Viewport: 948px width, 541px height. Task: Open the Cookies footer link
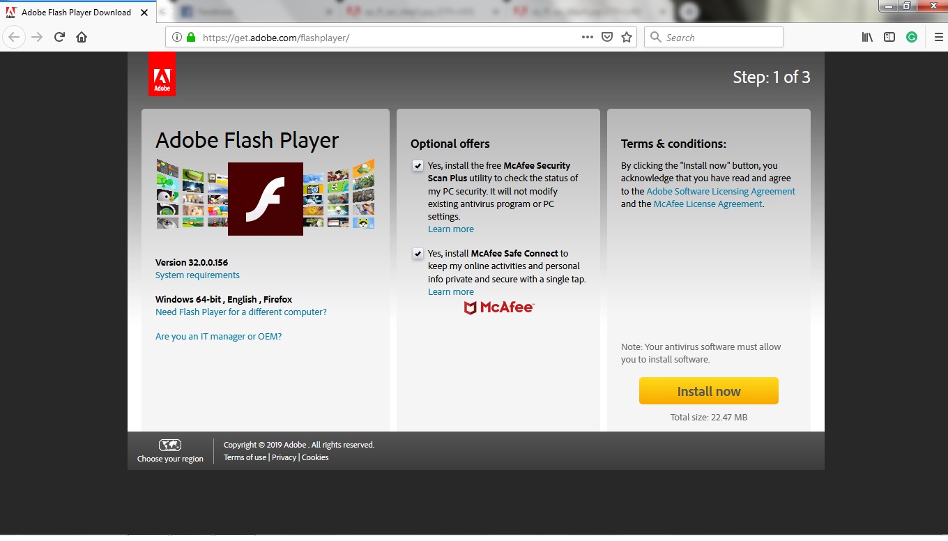click(x=315, y=457)
